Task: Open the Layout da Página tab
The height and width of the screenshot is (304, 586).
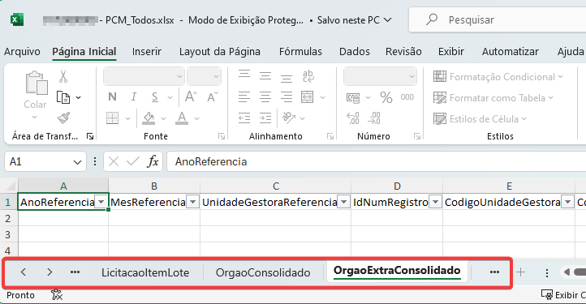Action: pyautogui.click(x=220, y=52)
